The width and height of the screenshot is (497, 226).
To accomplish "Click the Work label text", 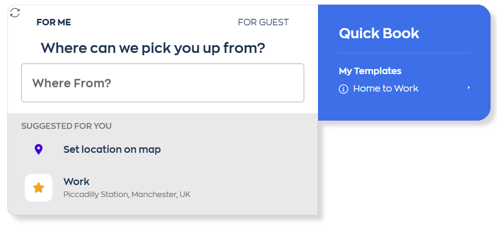I will 76,182.
